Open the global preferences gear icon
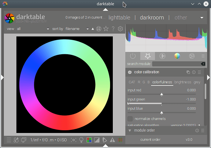The image size is (211, 148). coord(120,29)
